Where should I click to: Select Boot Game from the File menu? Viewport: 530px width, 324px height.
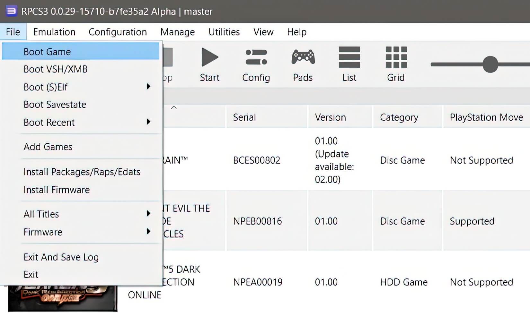pyautogui.click(x=47, y=51)
